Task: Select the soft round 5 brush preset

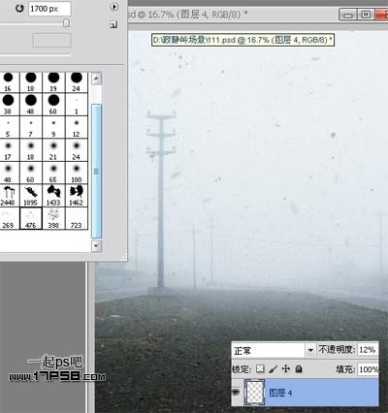Action: click(x=8, y=127)
